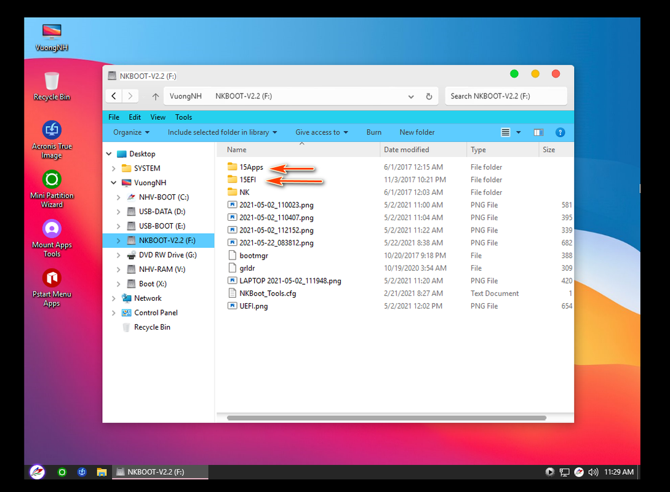
Task: Open the view options dropdown arrow
Action: click(518, 132)
